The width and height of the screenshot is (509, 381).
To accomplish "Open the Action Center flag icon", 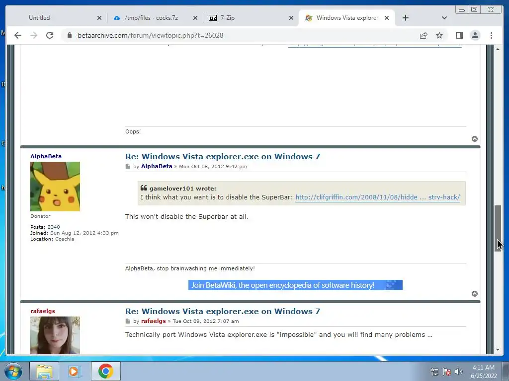I will coord(447,372).
